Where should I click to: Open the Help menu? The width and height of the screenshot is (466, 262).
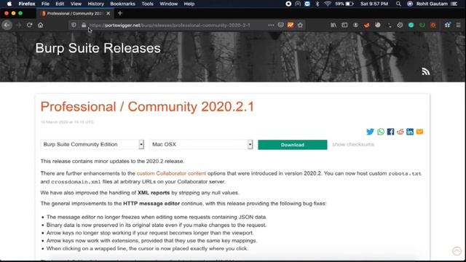click(x=189, y=4)
